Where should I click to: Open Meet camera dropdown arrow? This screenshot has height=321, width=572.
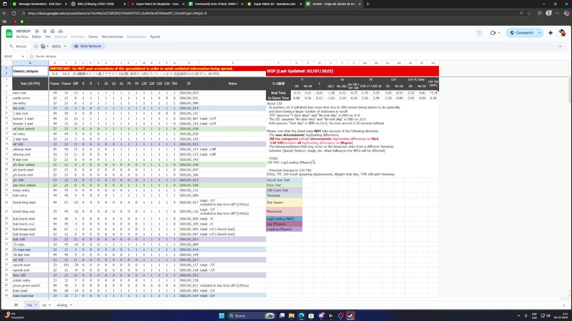coord(499,33)
